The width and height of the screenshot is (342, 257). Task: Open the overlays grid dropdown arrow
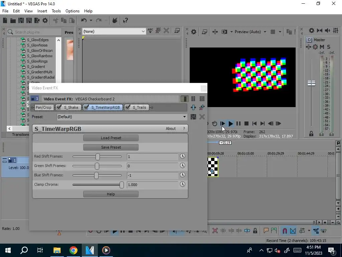pos(280,32)
